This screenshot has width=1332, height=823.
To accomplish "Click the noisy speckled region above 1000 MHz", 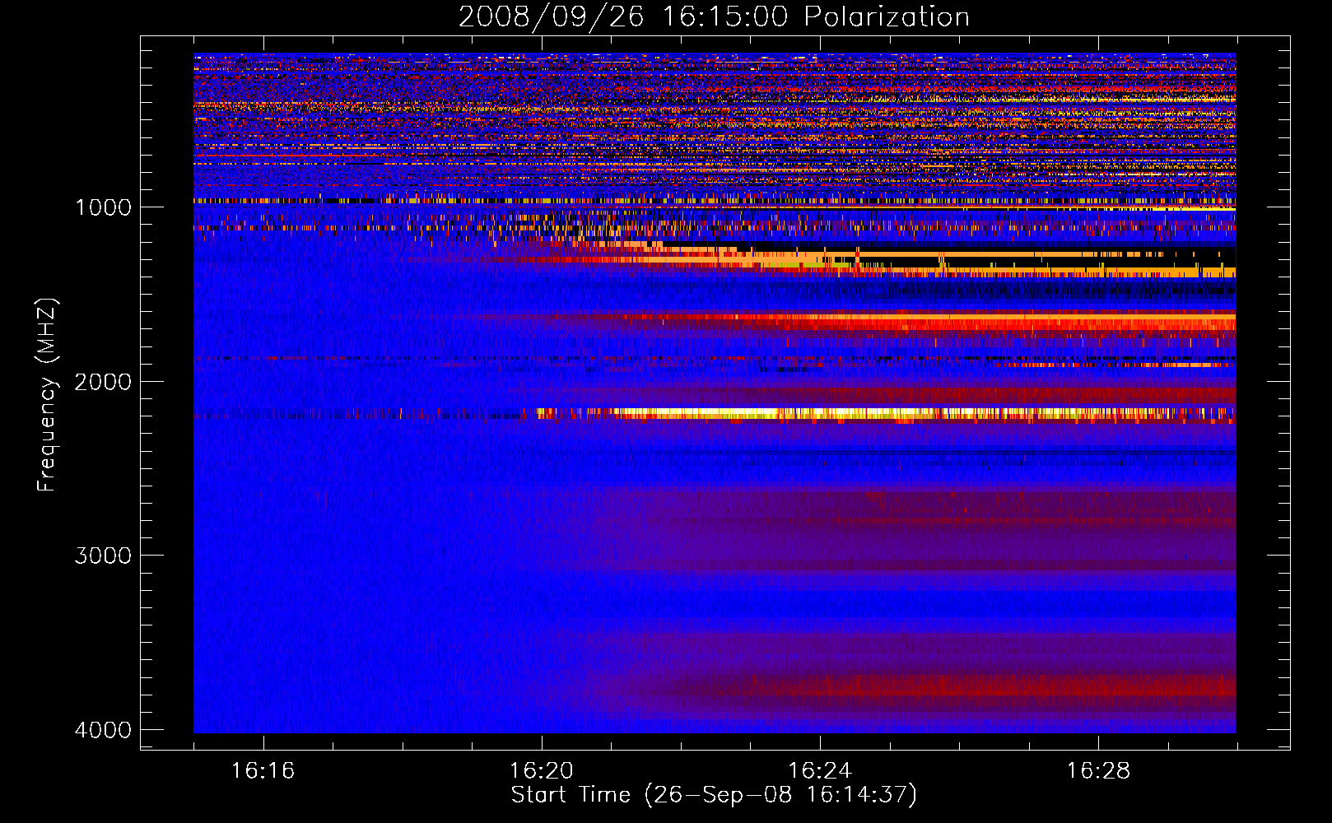I will 659,123.
